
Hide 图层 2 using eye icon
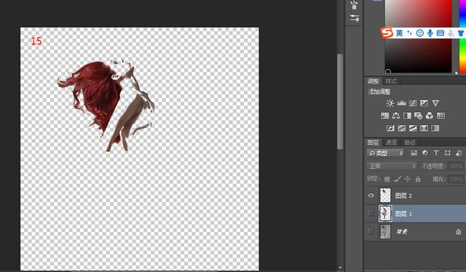click(371, 196)
